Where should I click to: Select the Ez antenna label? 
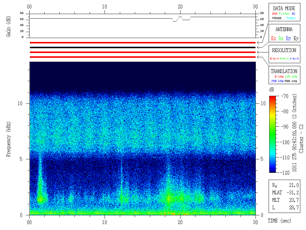[x=273, y=38]
